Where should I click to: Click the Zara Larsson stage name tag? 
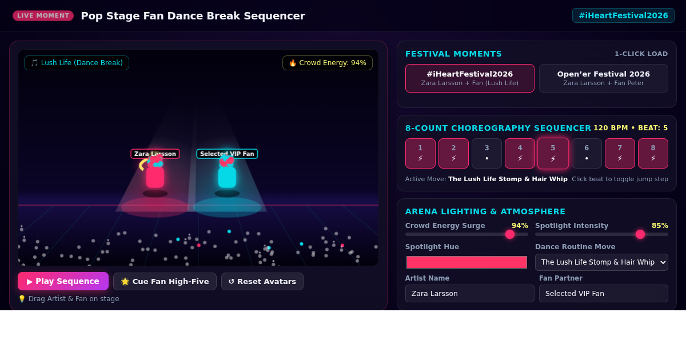(x=155, y=154)
